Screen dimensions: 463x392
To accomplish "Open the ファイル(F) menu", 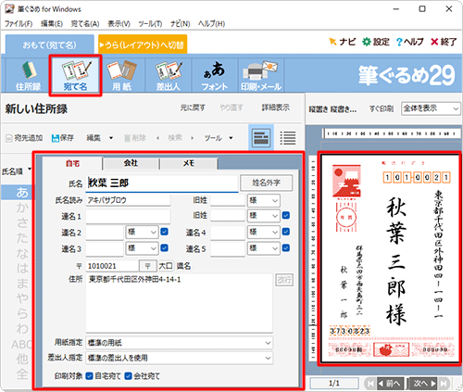I will click(19, 24).
